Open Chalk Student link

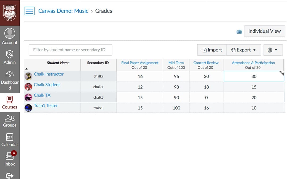tap(47, 85)
